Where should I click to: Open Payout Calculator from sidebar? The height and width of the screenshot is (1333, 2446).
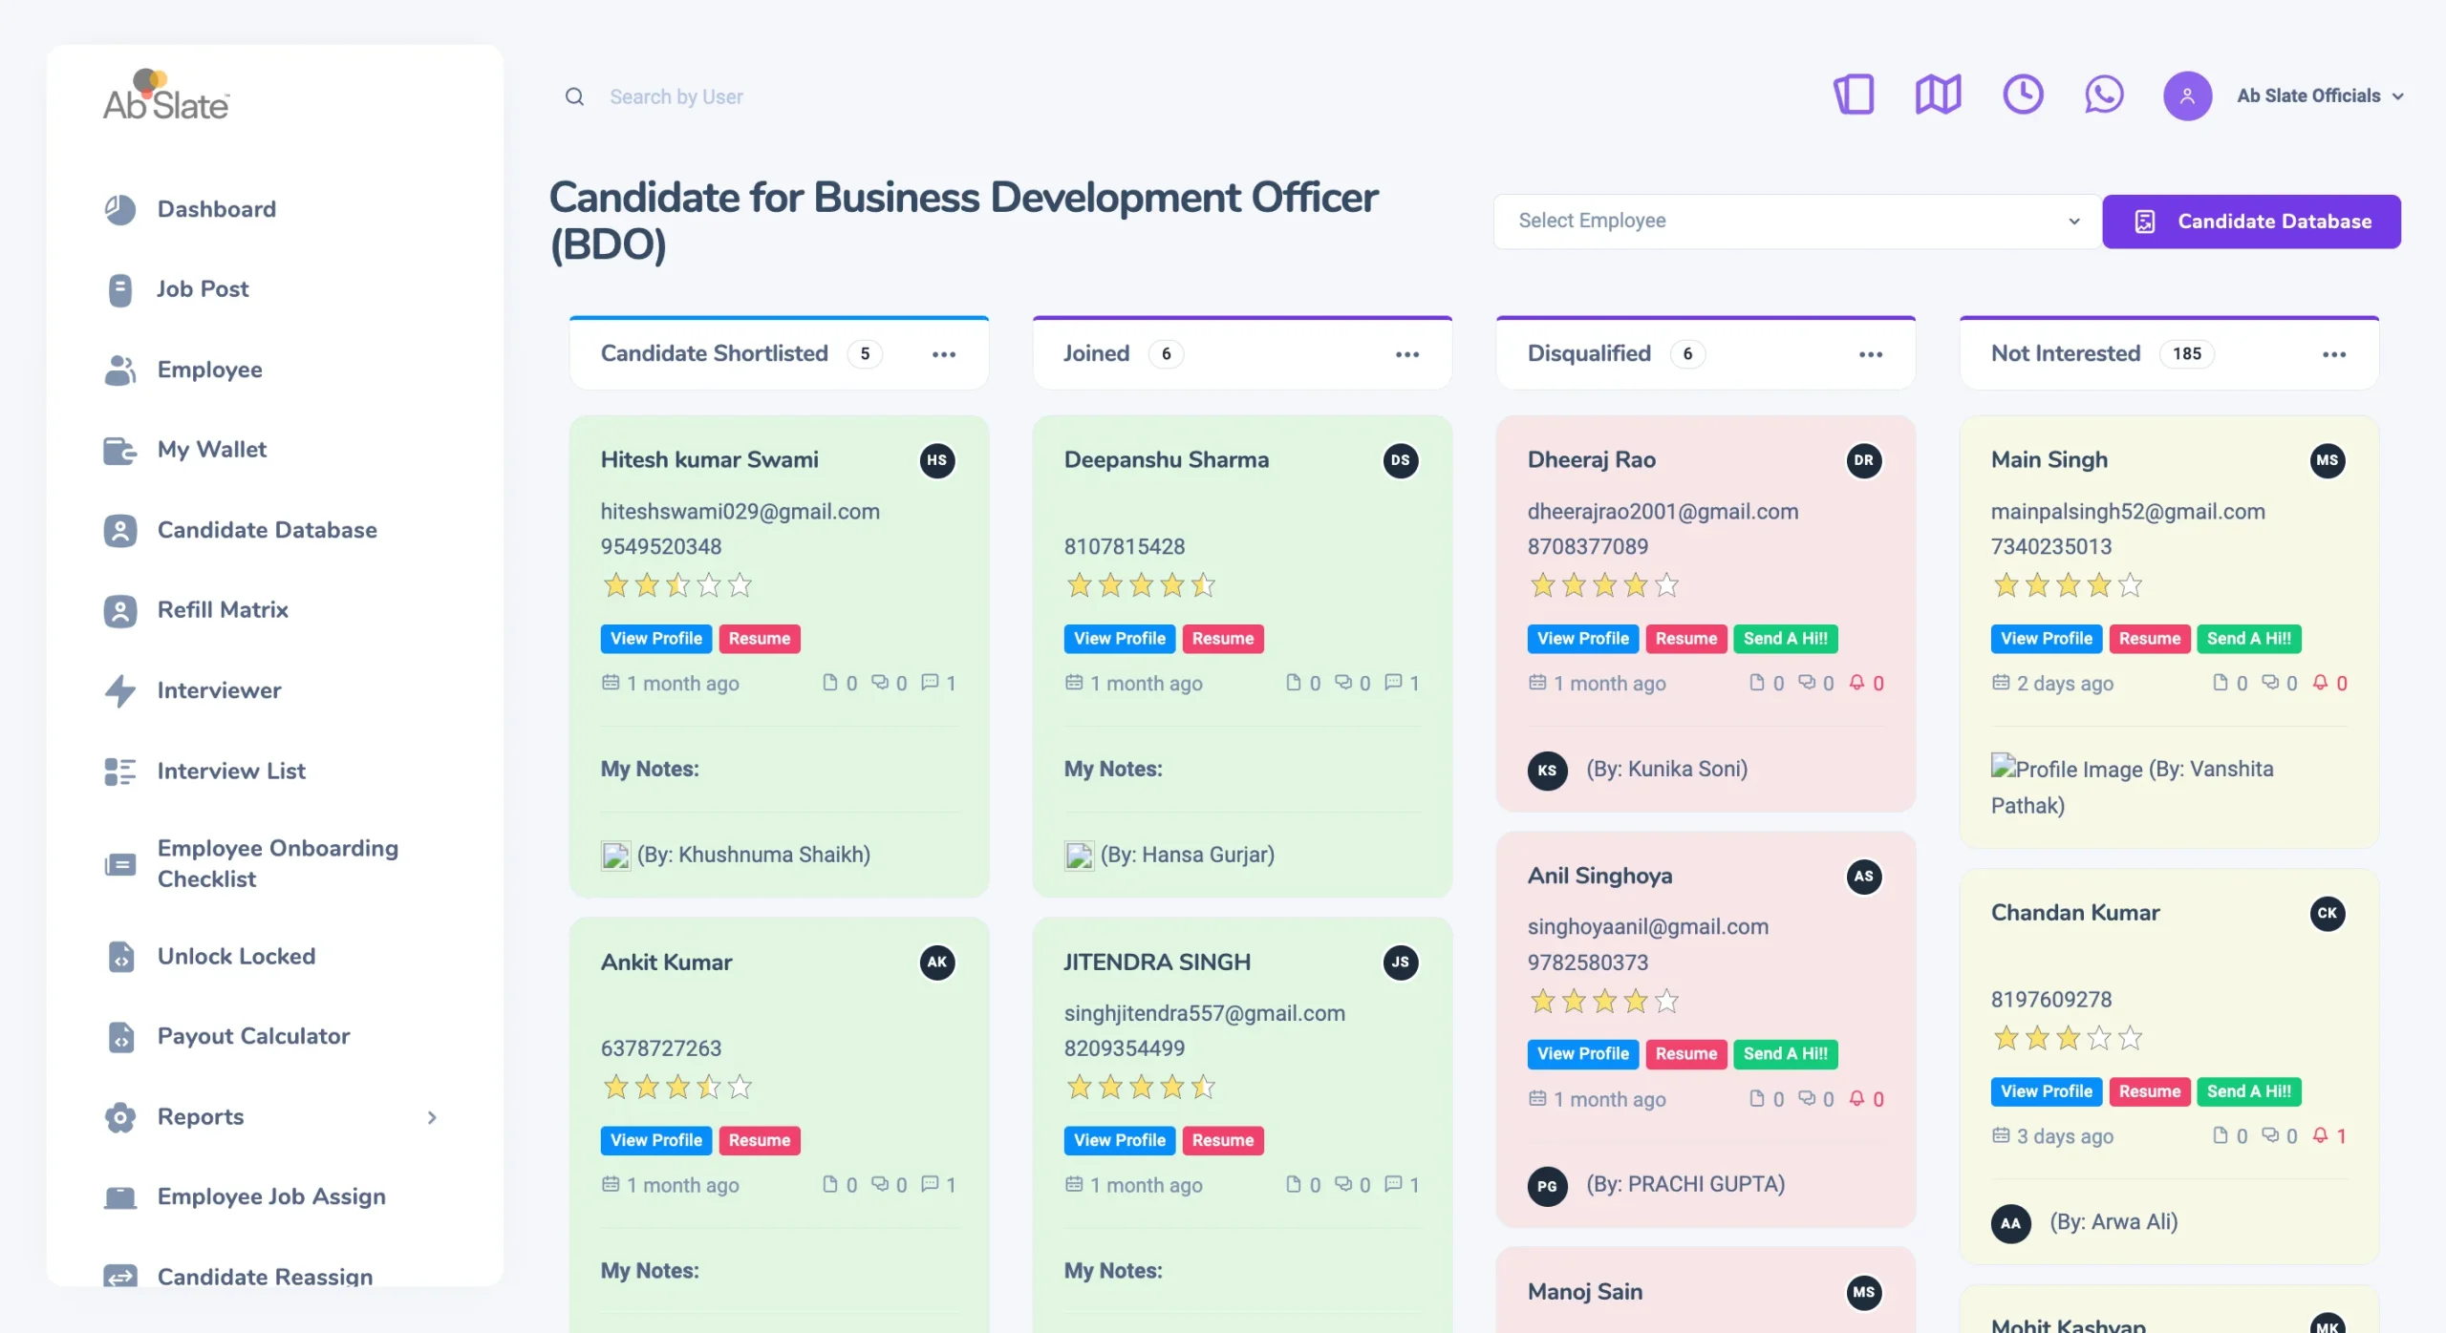pyautogui.click(x=253, y=1036)
